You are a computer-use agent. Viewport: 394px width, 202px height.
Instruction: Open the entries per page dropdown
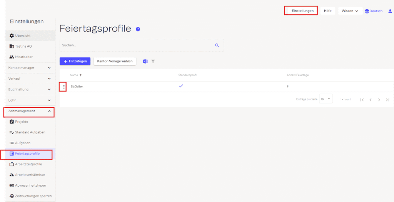pyautogui.click(x=326, y=99)
